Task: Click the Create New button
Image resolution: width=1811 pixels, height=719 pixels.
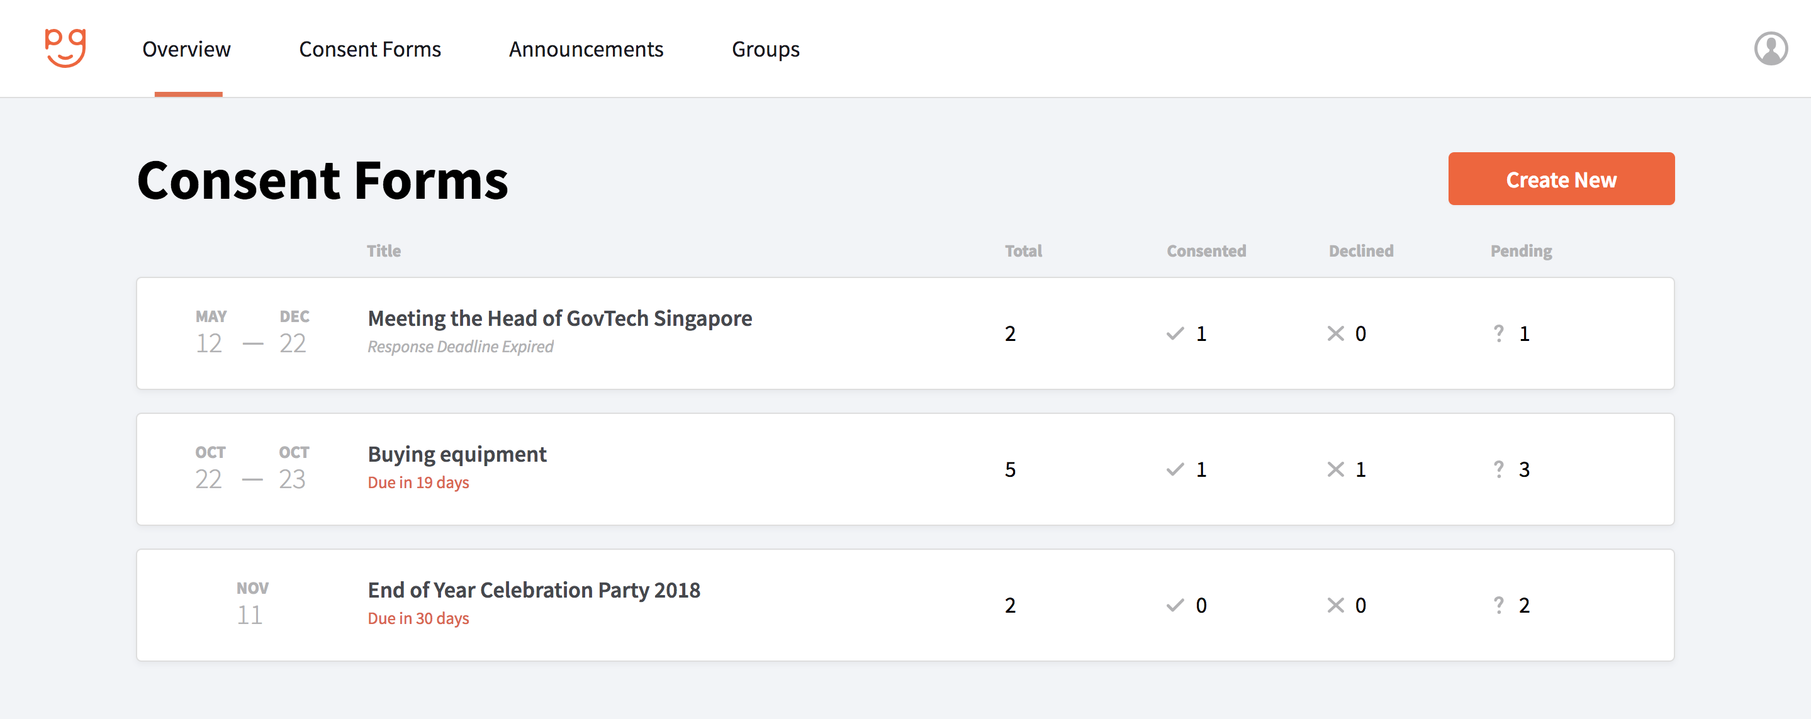Action: coord(1561,179)
